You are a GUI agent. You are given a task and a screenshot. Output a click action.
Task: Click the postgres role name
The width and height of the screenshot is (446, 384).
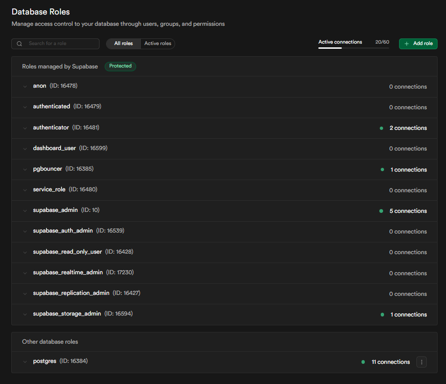pos(45,361)
